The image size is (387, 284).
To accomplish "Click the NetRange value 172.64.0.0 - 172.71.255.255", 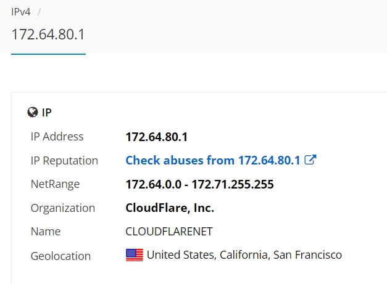I will click(x=199, y=184).
